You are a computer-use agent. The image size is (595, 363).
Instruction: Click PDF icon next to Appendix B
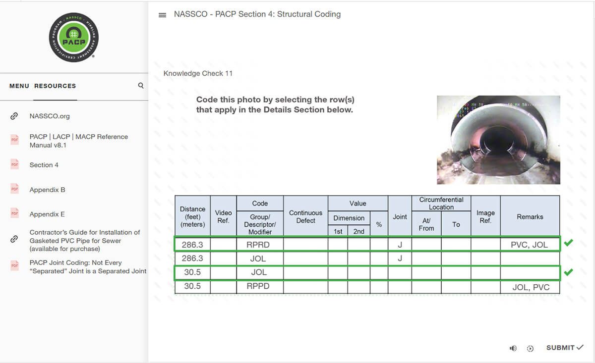(14, 190)
